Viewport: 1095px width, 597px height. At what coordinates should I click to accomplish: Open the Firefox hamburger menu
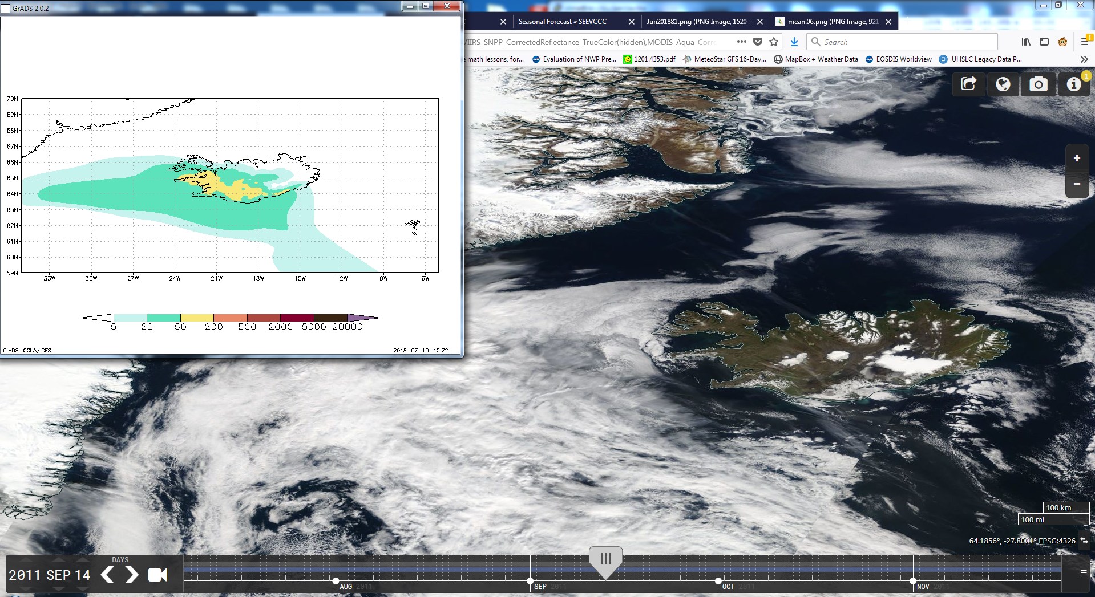pyautogui.click(x=1084, y=42)
